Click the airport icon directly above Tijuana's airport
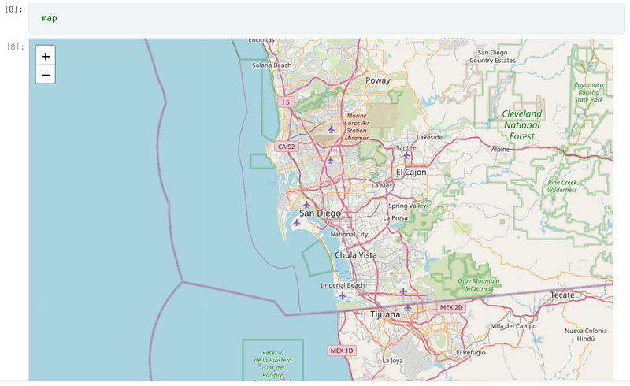This screenshot has width=630, height=386. tap(403, 291)
